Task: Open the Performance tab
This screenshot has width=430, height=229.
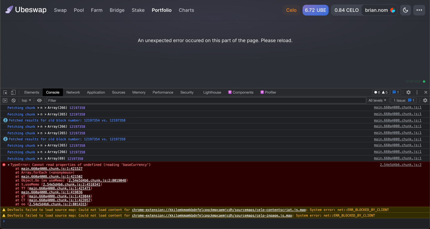Action: (163, 92)
